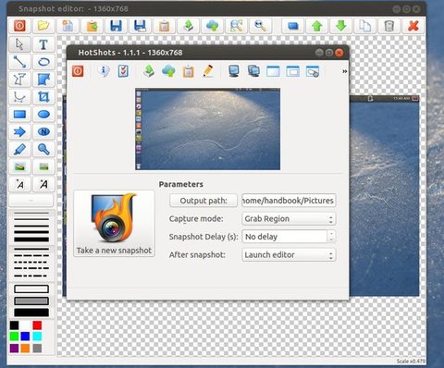Click the increase font size A icon
The image size is (444, 368).
tap(43, 184)
